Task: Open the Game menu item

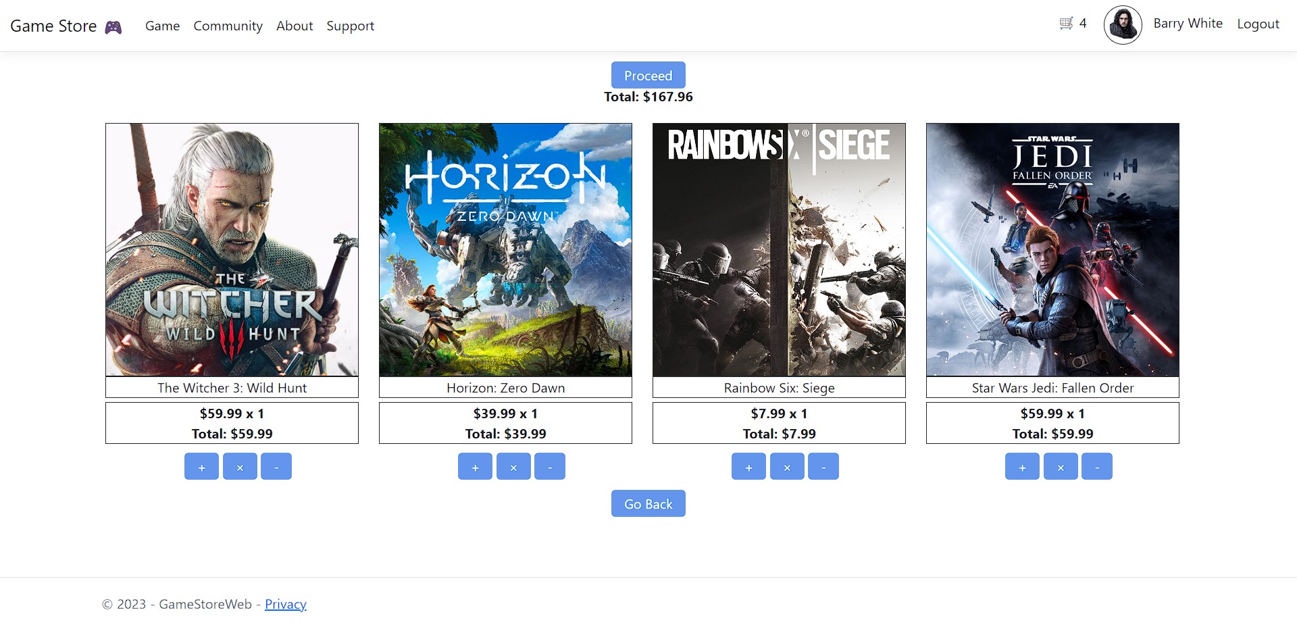Action: point(162,26)
